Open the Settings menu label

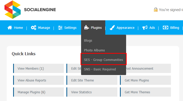(70, 28)
